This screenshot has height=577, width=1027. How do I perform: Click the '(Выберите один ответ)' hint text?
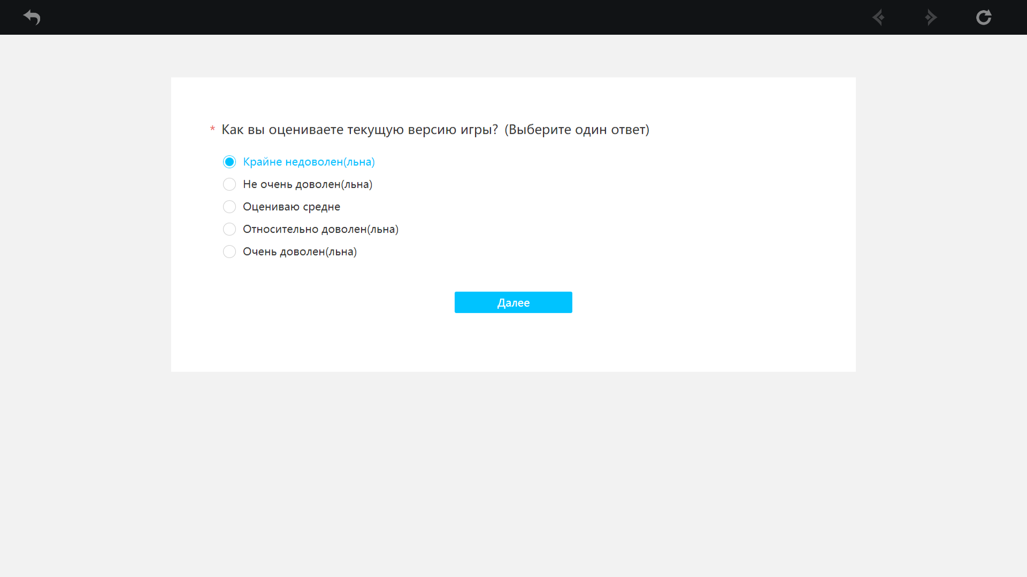577,130
